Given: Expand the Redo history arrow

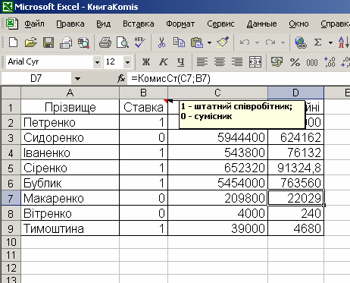Looking at the screenshot, I should [x=283, y=42].
